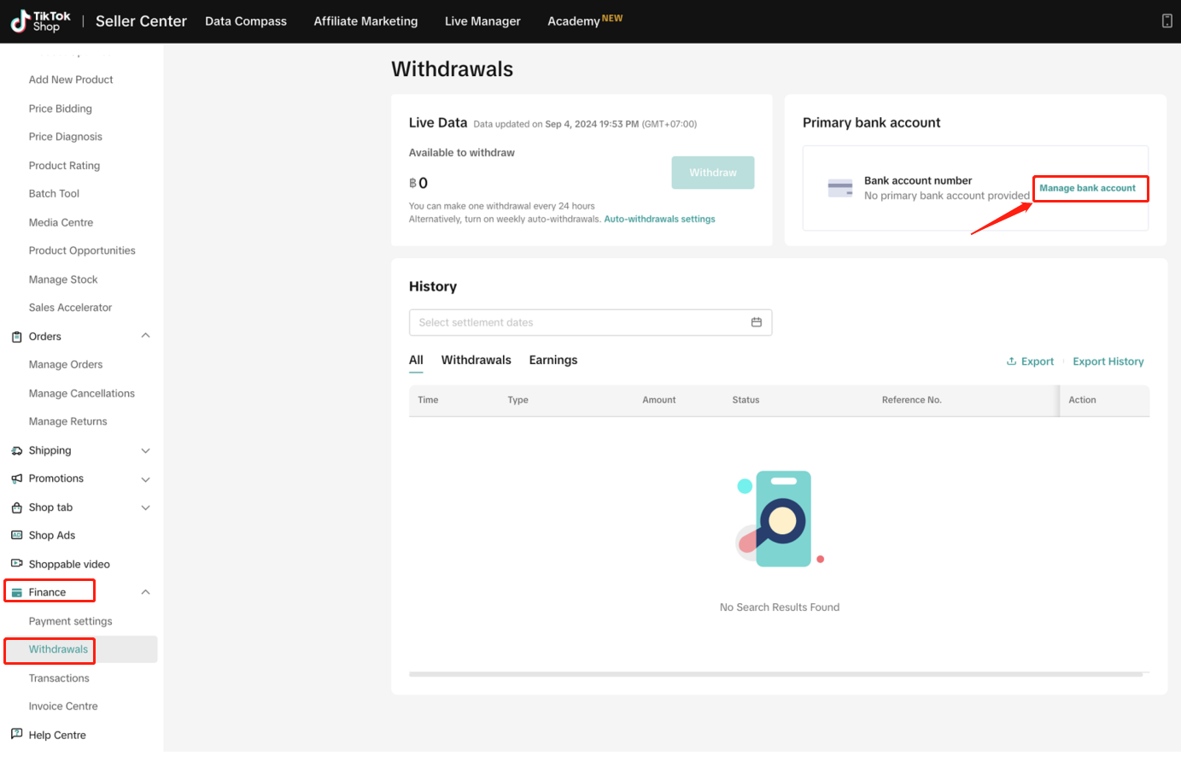Click the Orders clipboard icon
Image resolution: width=1181 pixels, height=763 pixels.
point(16,337)
